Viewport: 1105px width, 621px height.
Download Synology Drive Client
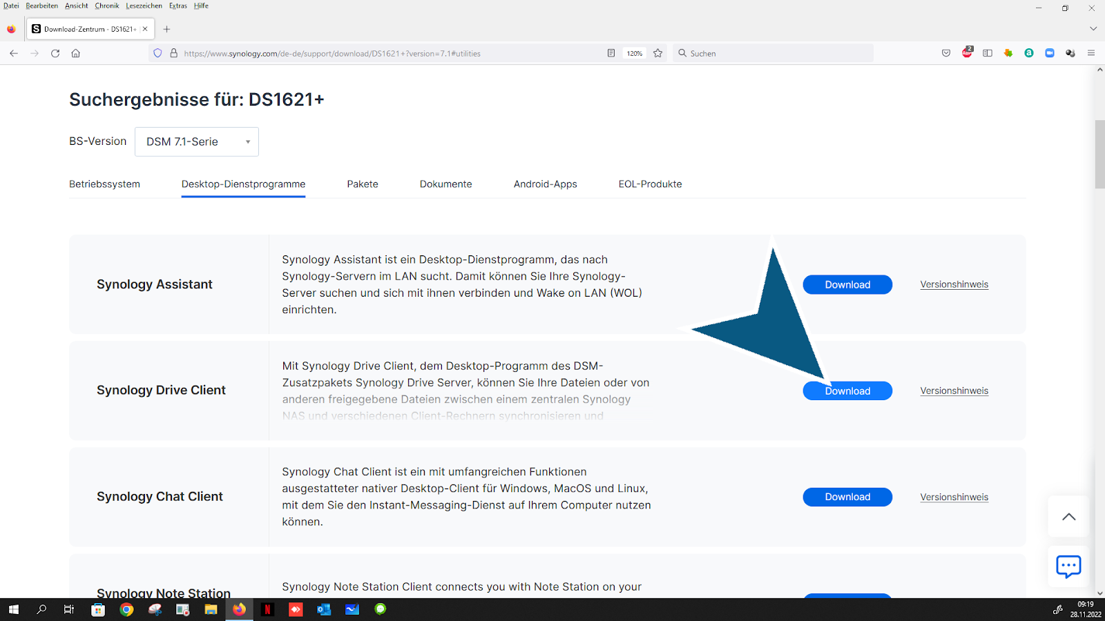tap(847, 391)
